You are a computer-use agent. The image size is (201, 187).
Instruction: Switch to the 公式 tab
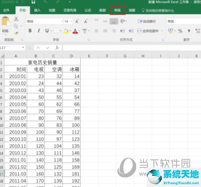click(88, 10)
